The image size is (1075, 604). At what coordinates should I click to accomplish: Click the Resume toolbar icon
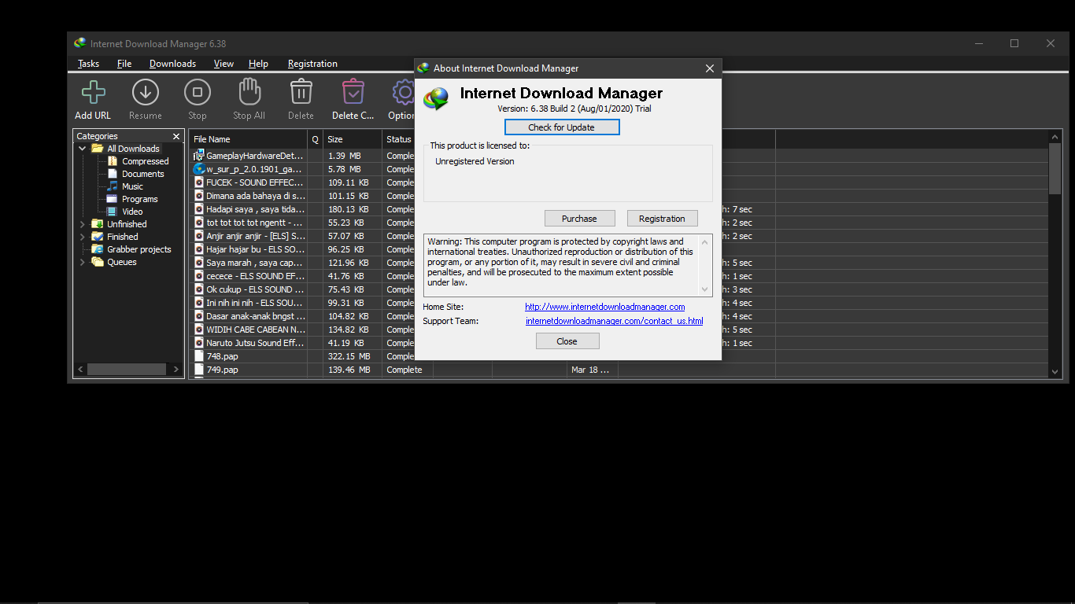click(x=145, y=93)
